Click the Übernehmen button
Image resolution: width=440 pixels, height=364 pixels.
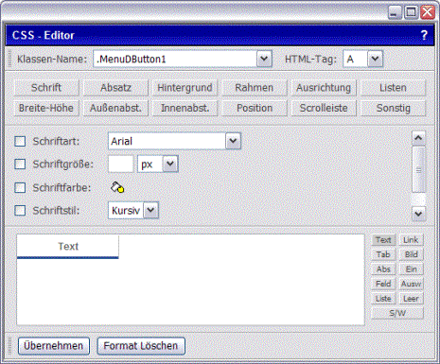[x=54, y=346]
